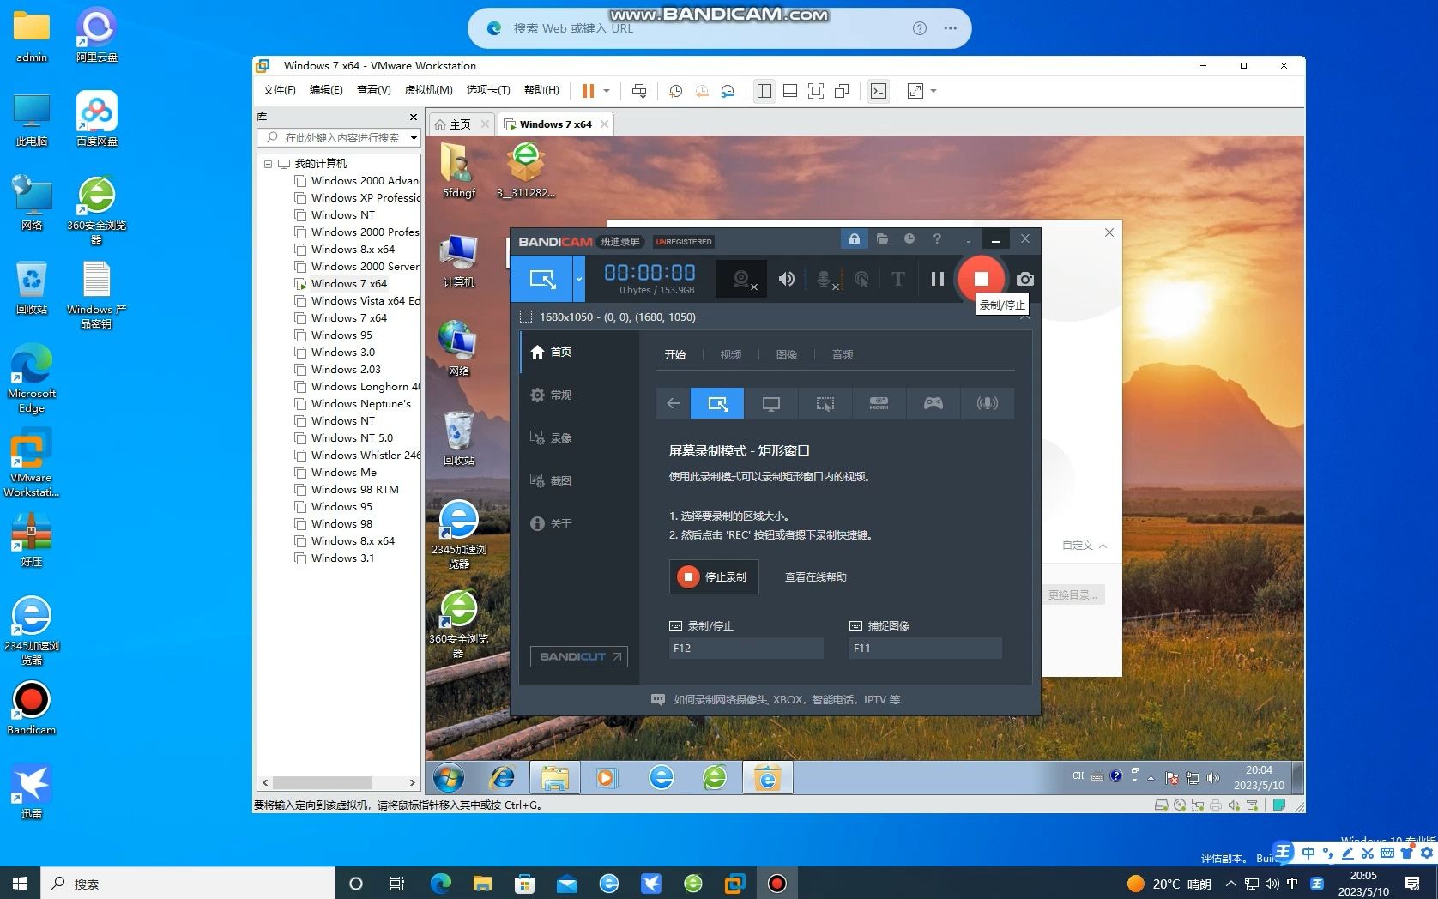Toggle the 1680x1050 capture area checkbox
The image size is (1438, 899).
pos(526,317)
